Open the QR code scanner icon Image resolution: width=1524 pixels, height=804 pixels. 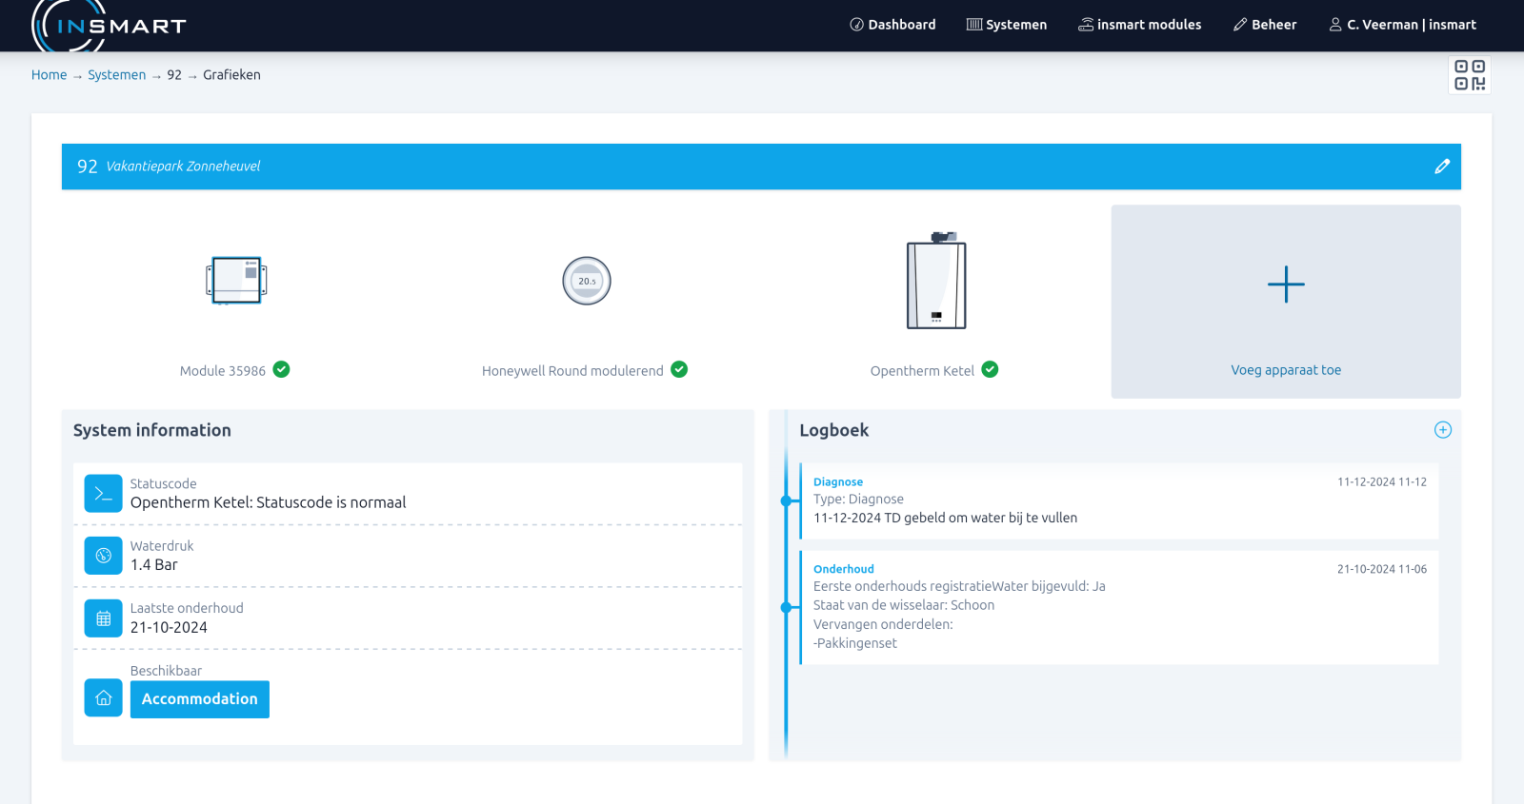pos(1470,75)
